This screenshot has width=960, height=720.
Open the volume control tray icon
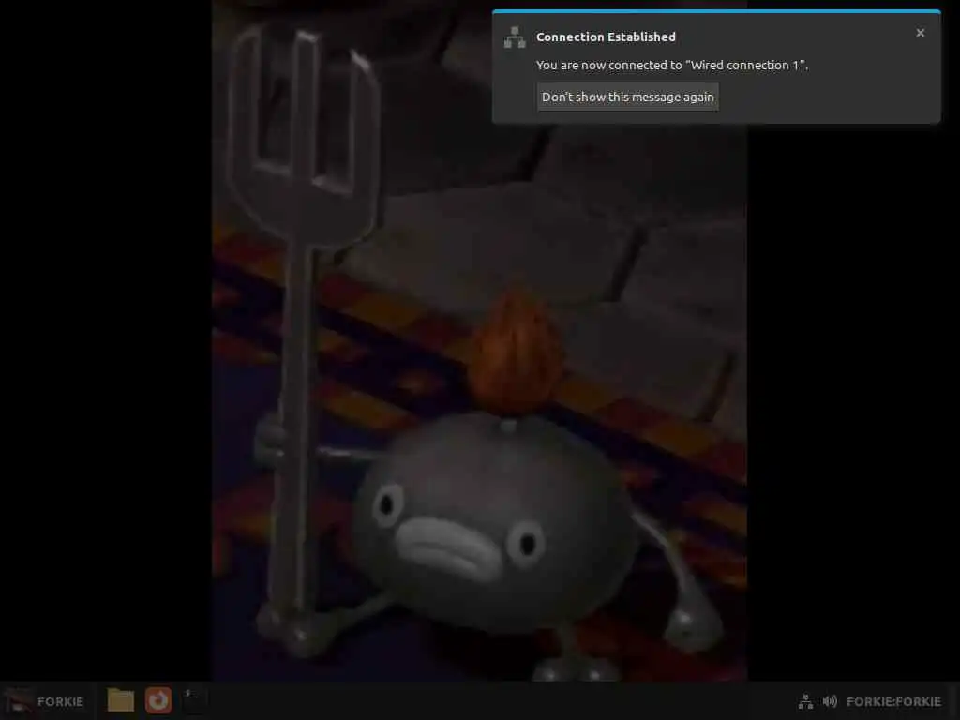coord(830,701)
